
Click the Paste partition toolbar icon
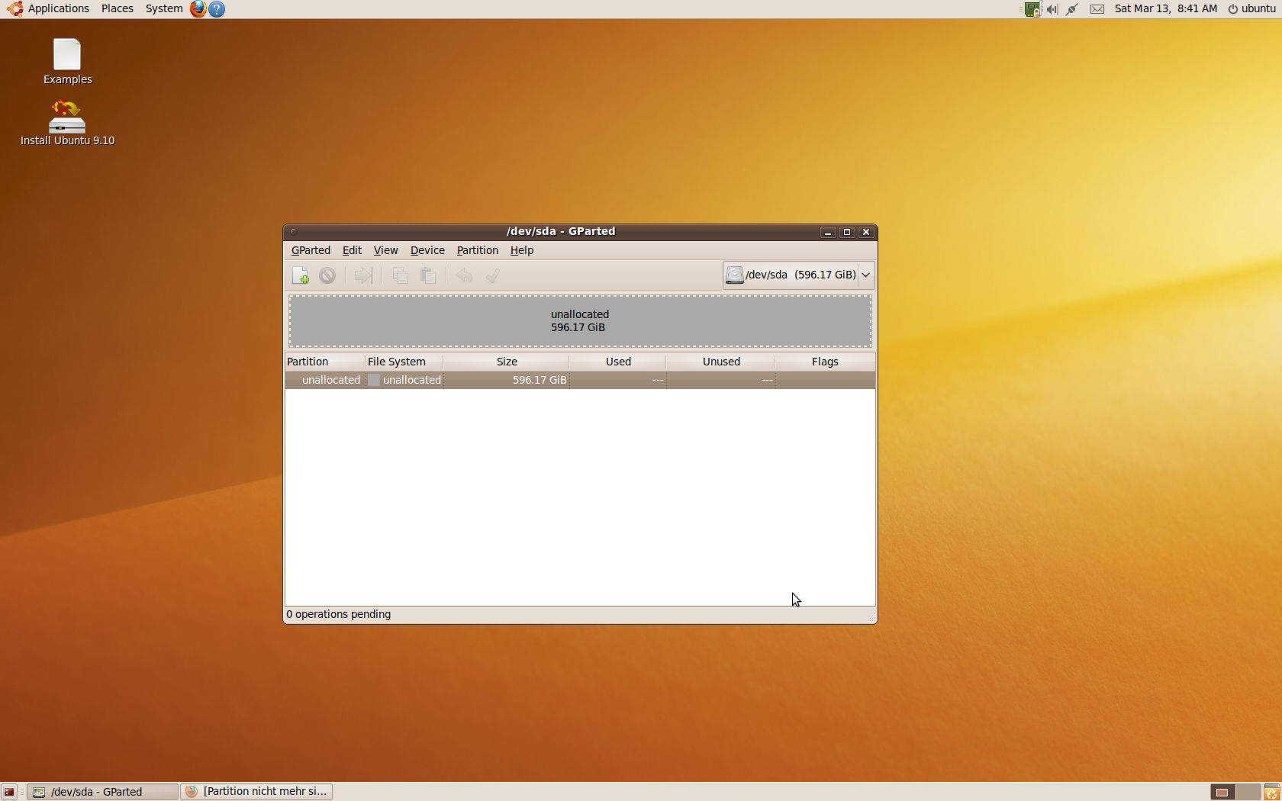tap(428, 275)
